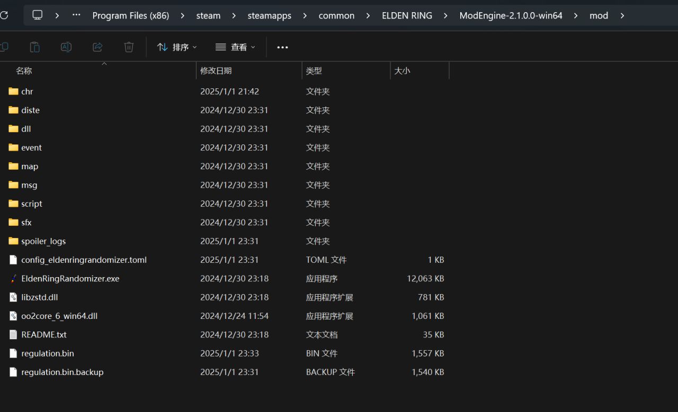
Task: Click the file name EldenRingRandomizer.exe
Action: pyautogui.click(x=70, y=279)
